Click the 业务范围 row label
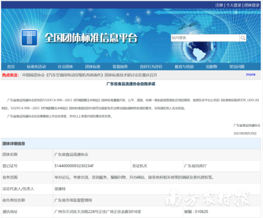Screen dimensions: 263x218 [x=10, y=177]
